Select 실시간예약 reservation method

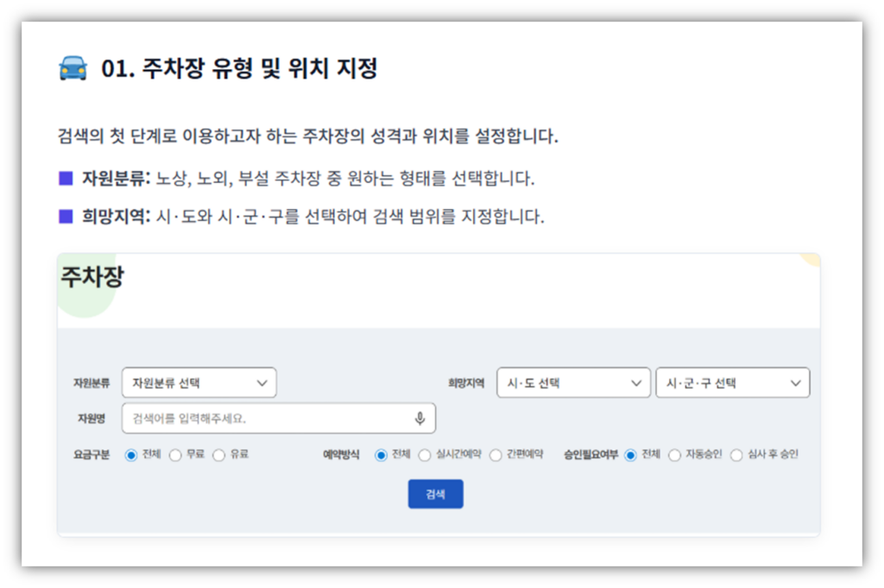click(424, 455)
